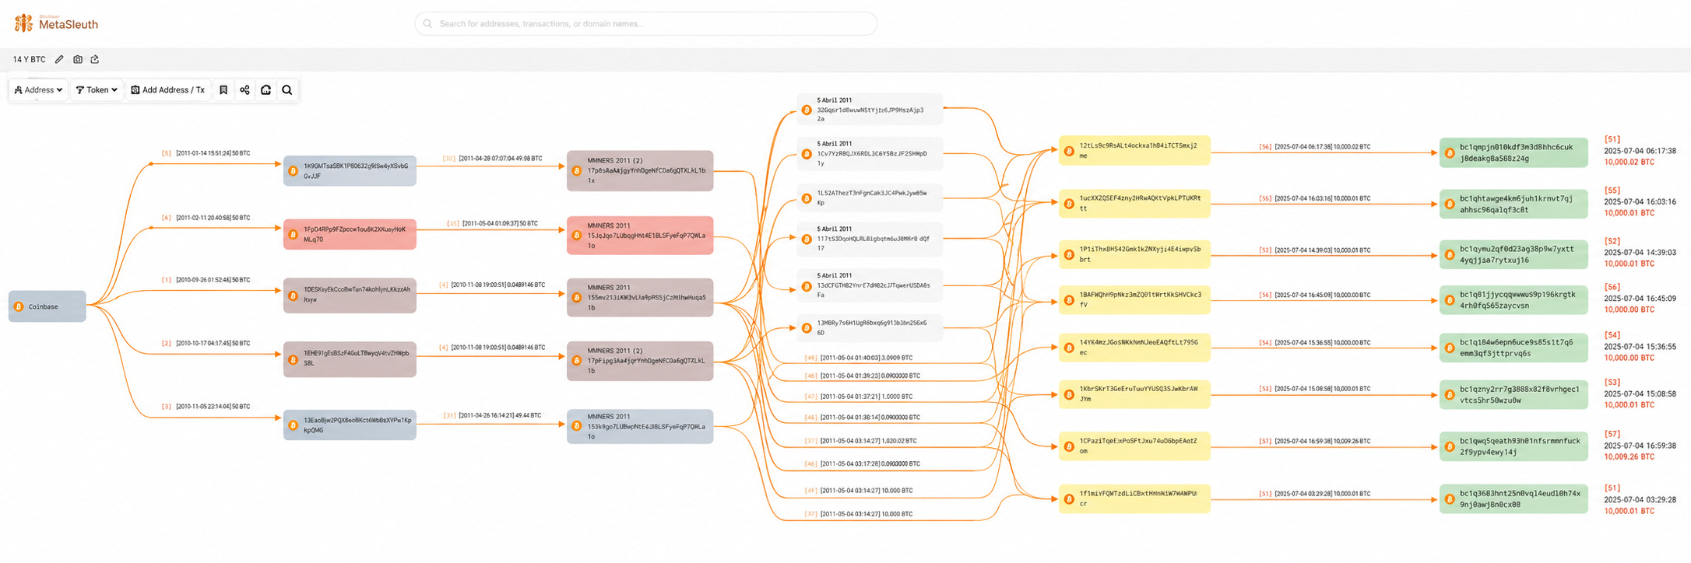Viewport: 1691px width, 563px height.
Task: Click edge label '[2011-01-14 15:51:24] 50 BTC'
Action: pos(213,153)
